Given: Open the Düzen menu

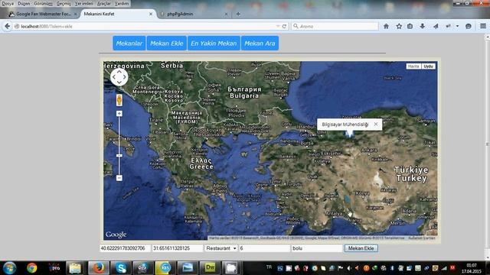Looking at the screenshot, I should pyautogui.click(x=24, y=3).
